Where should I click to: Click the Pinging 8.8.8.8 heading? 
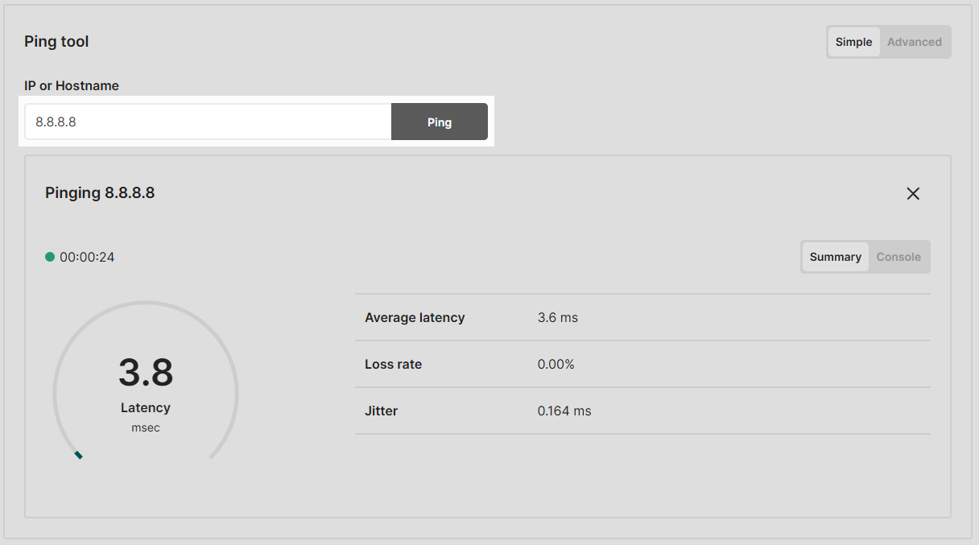100,193
